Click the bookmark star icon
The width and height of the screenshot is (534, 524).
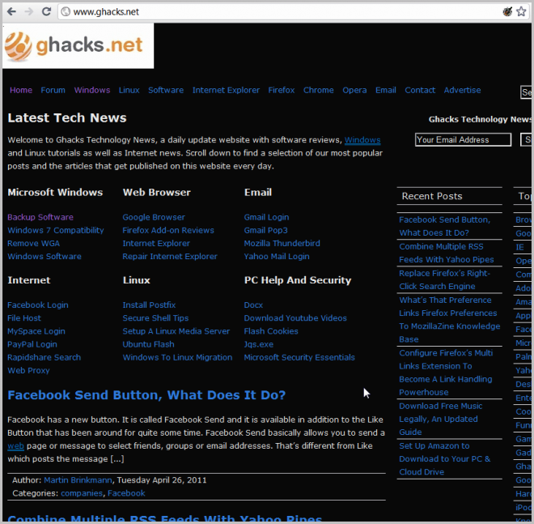tap(521, 11)
